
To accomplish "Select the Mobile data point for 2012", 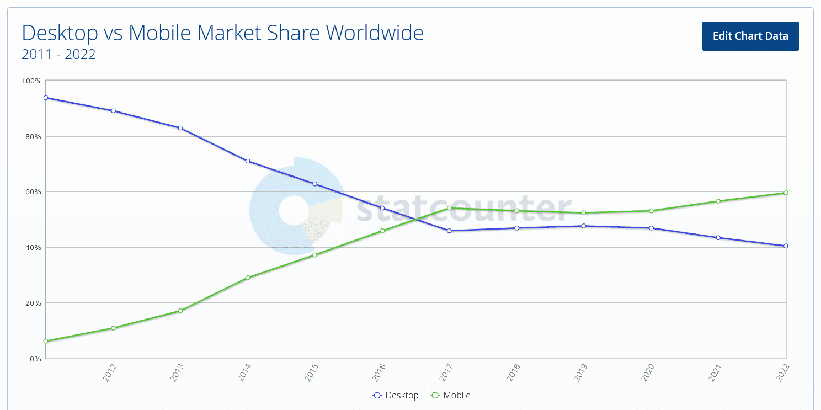I will point(113,328).
